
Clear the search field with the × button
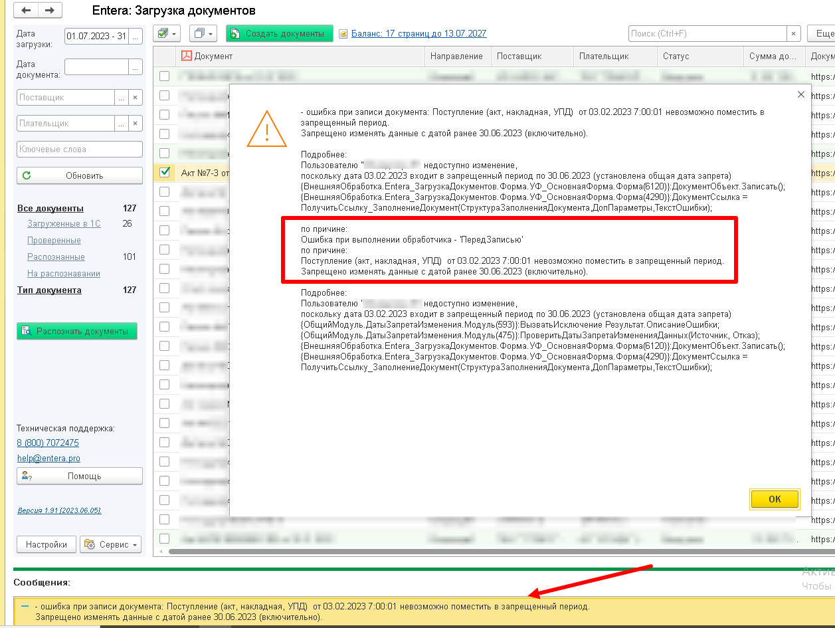pyautogui.click(x=793, y=33)
